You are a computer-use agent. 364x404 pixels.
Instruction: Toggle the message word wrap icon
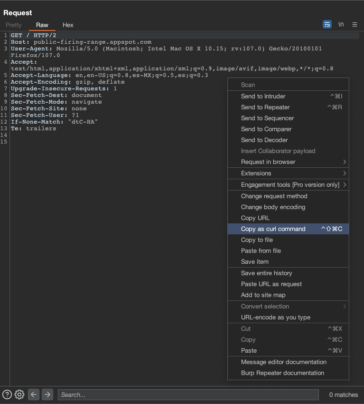pyautogui.click(x=327, y=24)
